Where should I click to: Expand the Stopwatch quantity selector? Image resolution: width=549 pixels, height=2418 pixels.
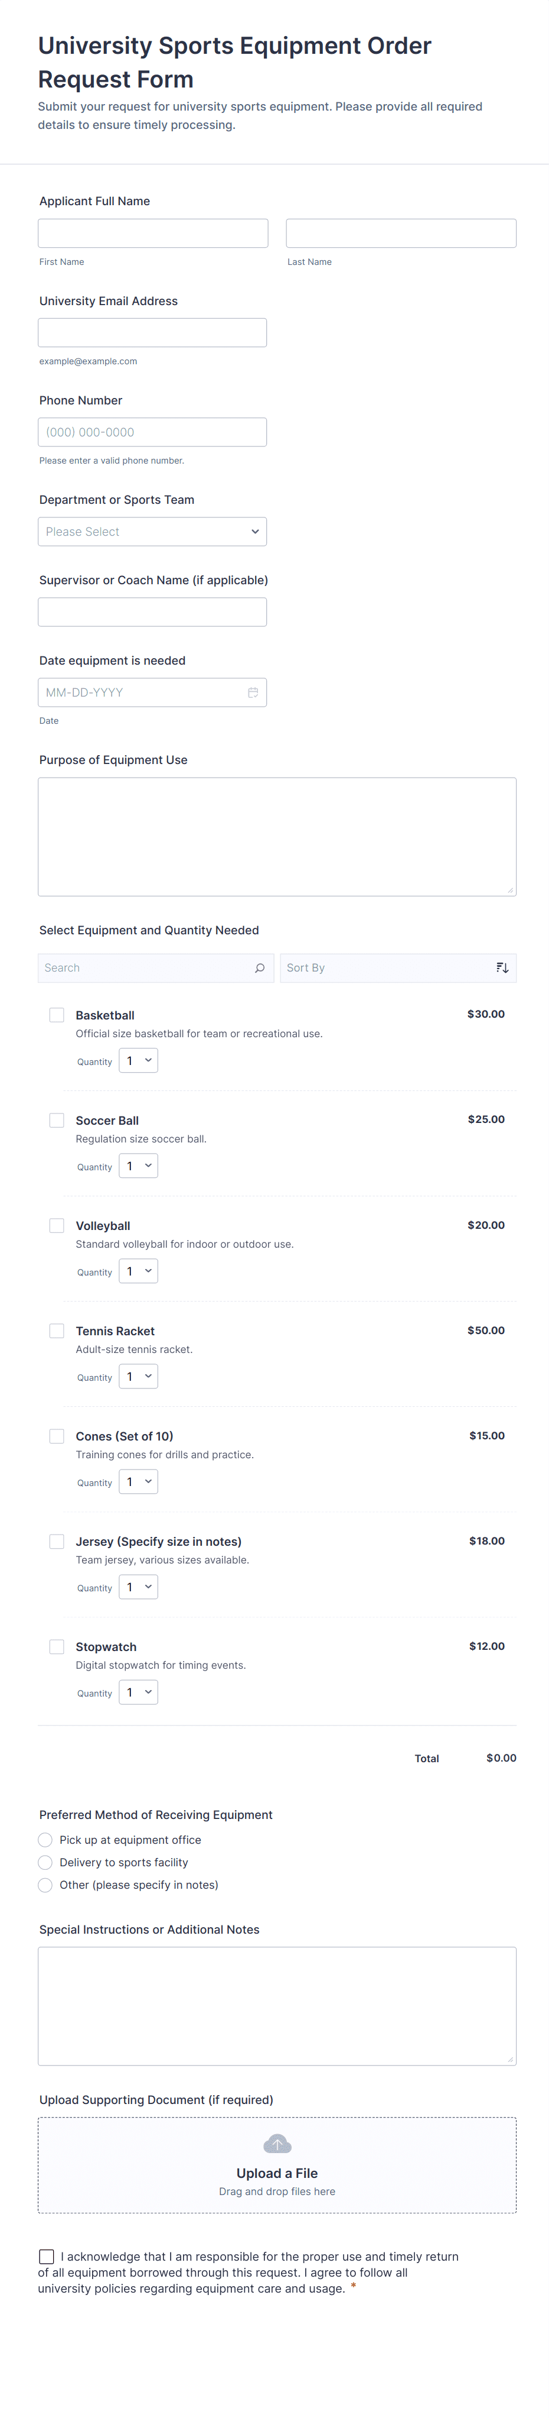139,1691
